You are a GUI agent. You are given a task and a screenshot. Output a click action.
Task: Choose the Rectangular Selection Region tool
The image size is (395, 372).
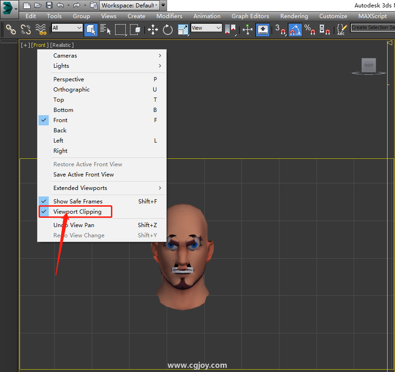point(121,29)
